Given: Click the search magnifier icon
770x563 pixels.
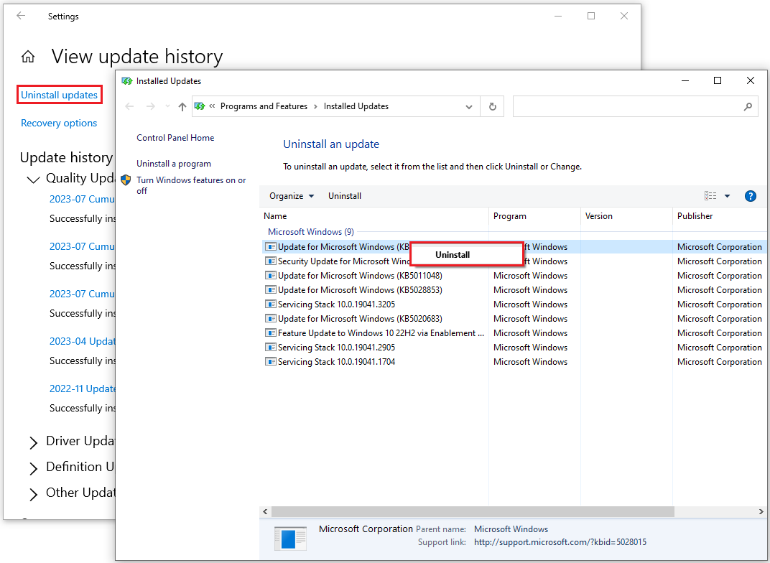Looking at the screenshot, I should 748,106.
